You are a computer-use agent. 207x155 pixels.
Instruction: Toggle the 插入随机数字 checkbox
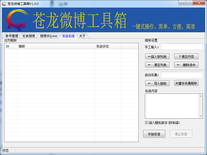(147, 123)
